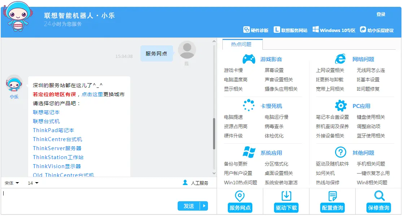Open 备份与更新 topic
This screenshot has height=216, width=404.
pyautogui.click(x=235, y=164)
